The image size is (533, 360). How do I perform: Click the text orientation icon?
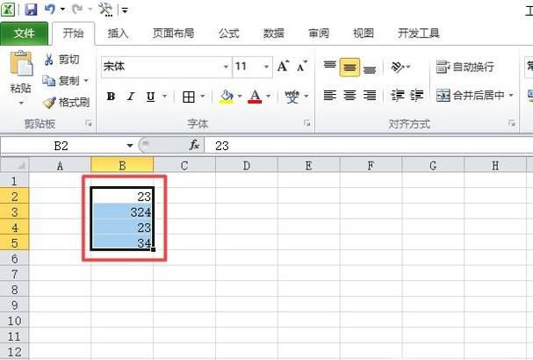pos(397,67)
